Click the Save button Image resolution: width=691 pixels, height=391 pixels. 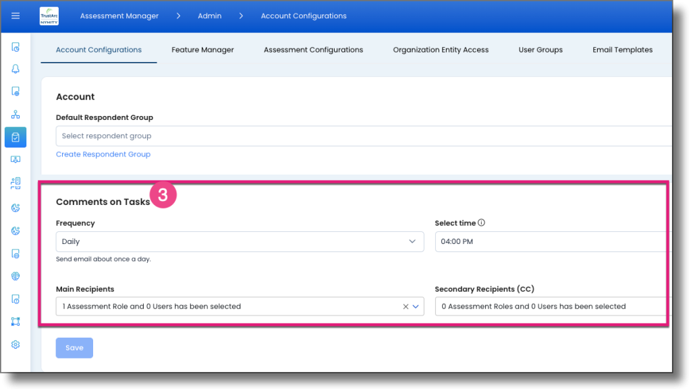[74, 348]
